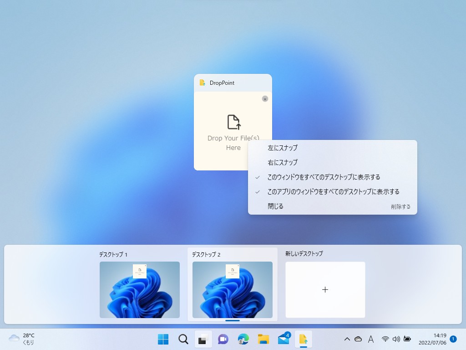Select 右にスナップ from the context menu

pyautogui.click(x=283, y=162)
